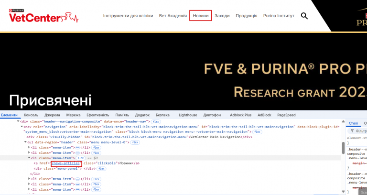Collapse the selected li menu-item node
367x195 pixels.
[x=29, y=158]
